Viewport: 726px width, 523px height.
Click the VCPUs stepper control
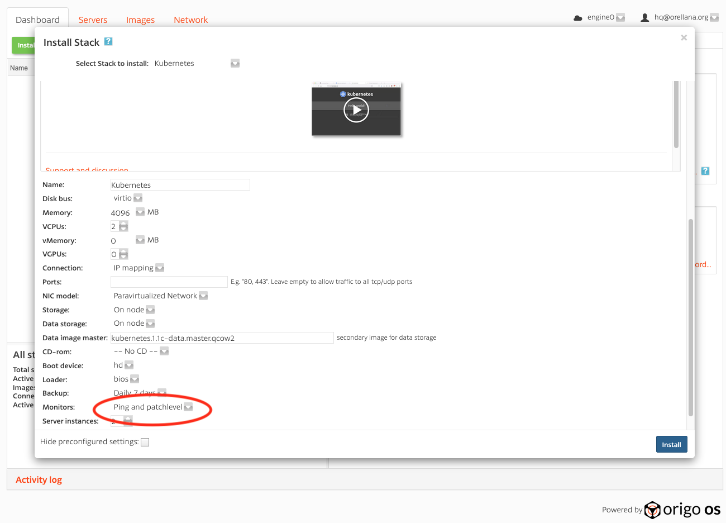pyautogui.click(x=123, y=226)
